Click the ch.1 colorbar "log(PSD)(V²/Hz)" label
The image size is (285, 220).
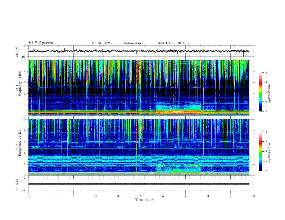[269, 93]
